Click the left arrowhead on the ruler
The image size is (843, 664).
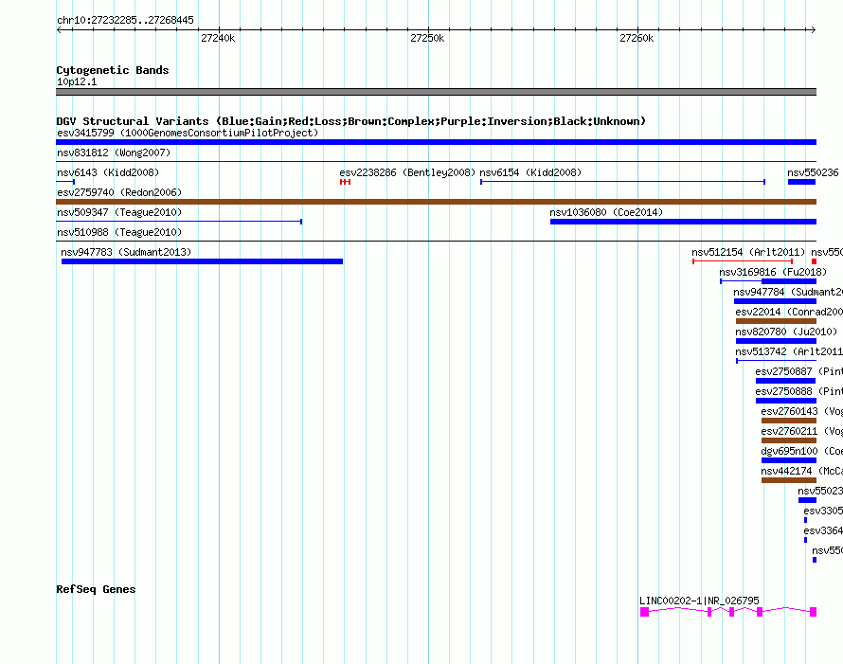[x=59, y=29]
